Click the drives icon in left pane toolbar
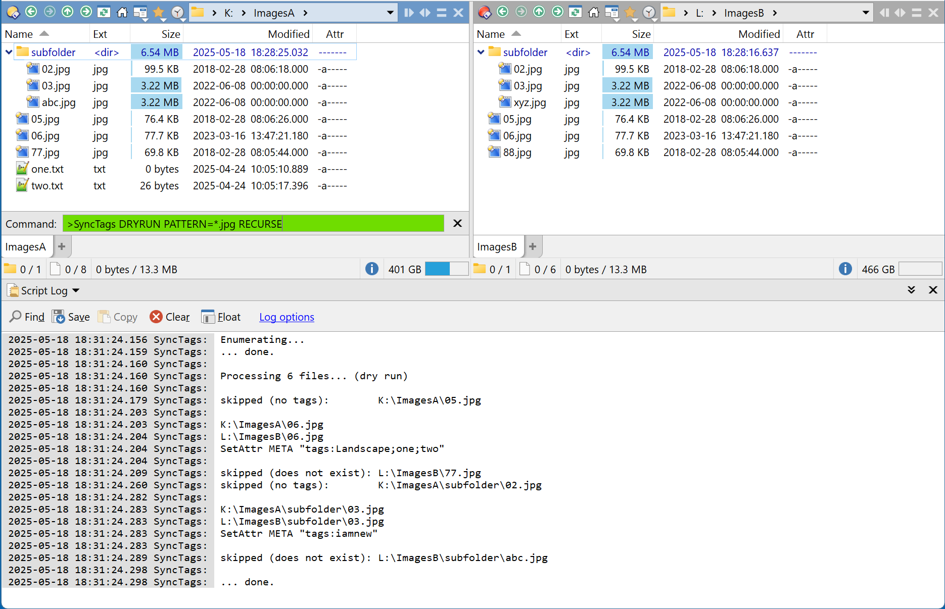 coord(13,12)
